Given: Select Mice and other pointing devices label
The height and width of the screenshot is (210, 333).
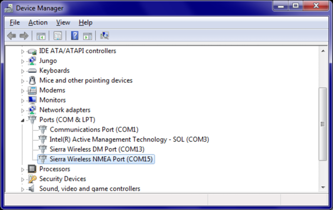Looking at the screenshot, I should (86, 80).
